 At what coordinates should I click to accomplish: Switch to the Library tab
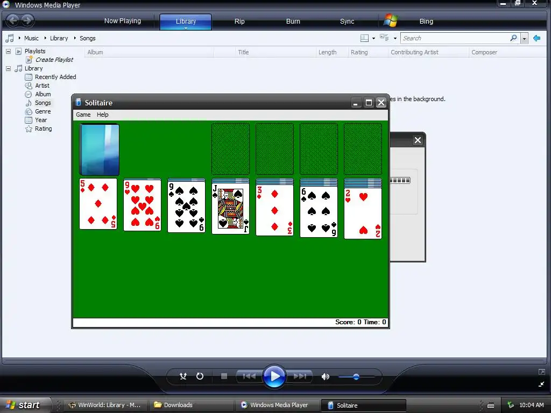click(186, 21)
